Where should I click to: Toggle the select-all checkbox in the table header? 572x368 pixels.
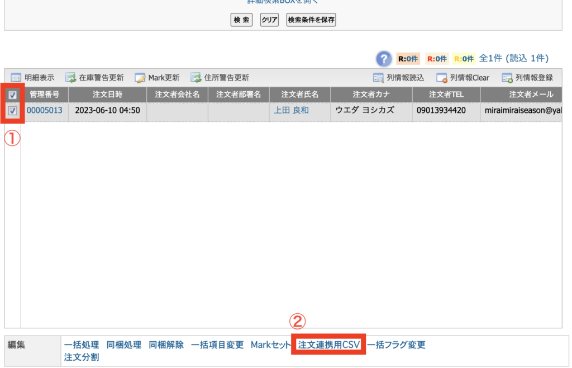[12, 95]
